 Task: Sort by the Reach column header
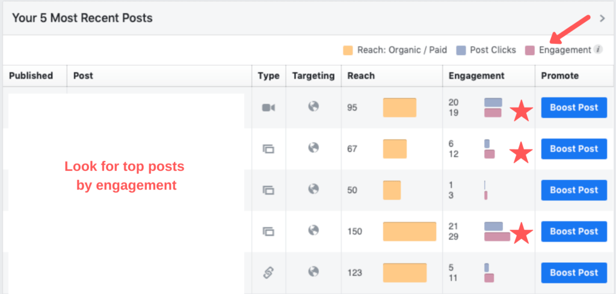[361, 76]
